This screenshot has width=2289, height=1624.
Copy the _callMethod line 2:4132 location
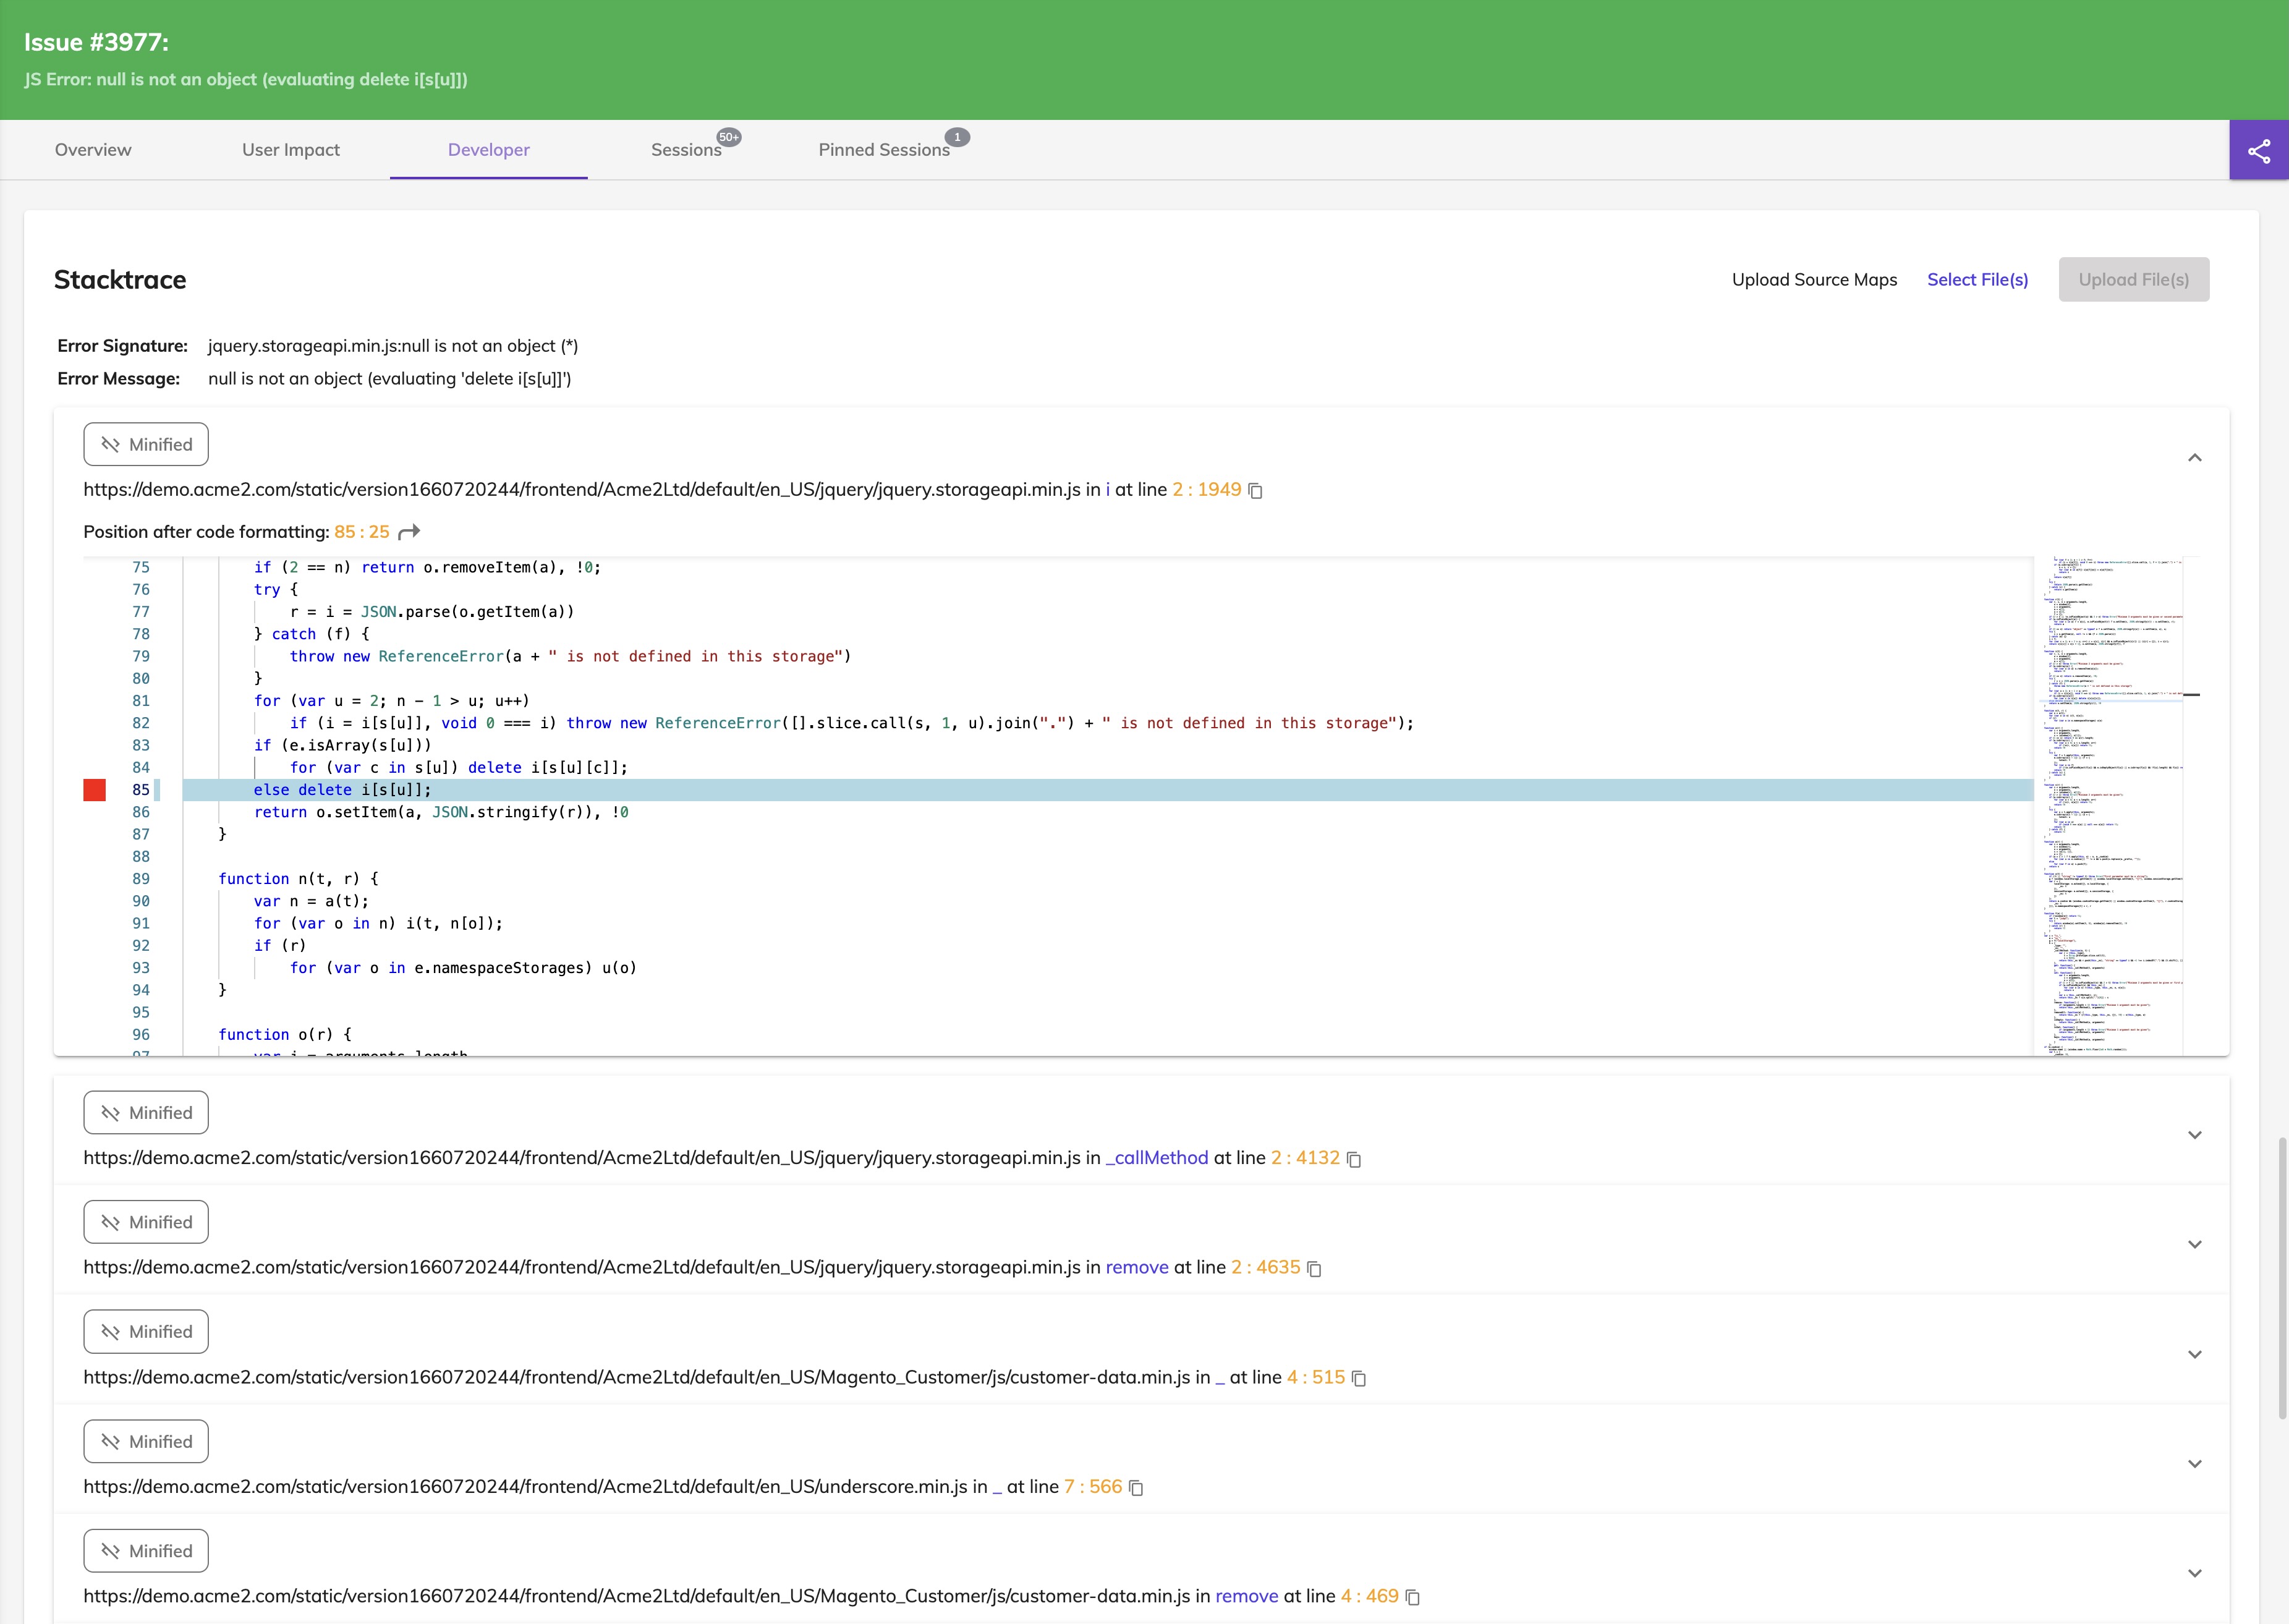(1354, 1159)
